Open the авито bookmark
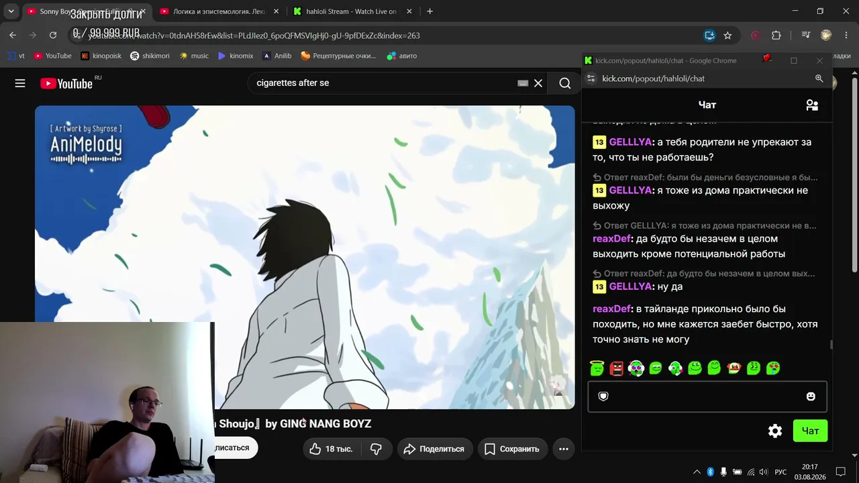859x483 pixels. (402, 56)
